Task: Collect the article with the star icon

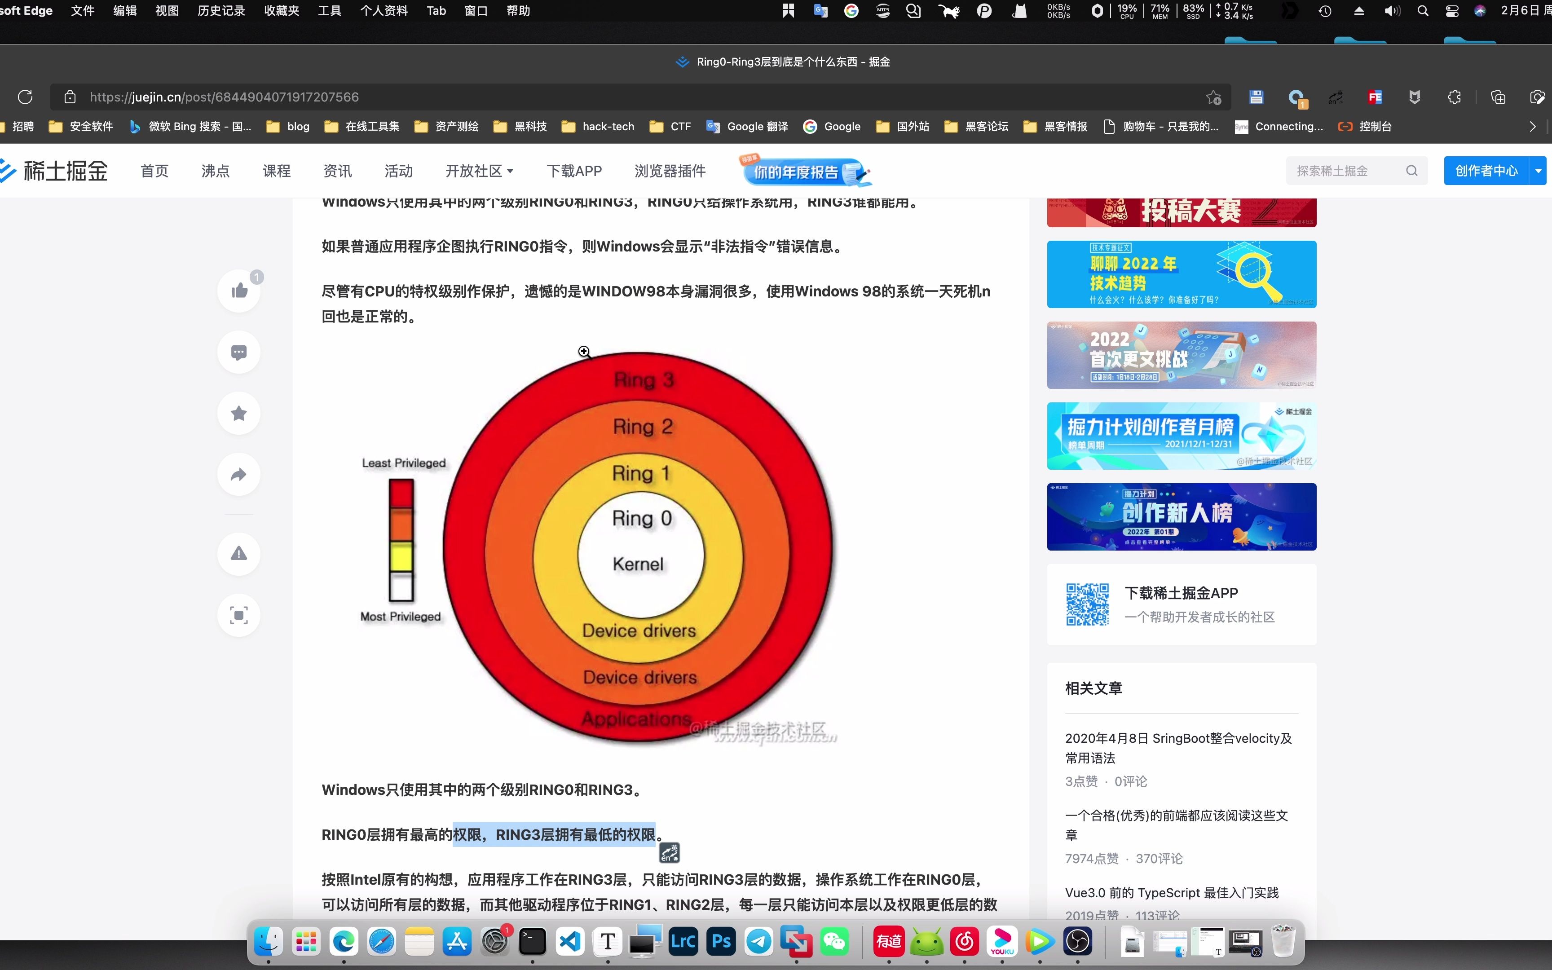Action: pos(238,413)
